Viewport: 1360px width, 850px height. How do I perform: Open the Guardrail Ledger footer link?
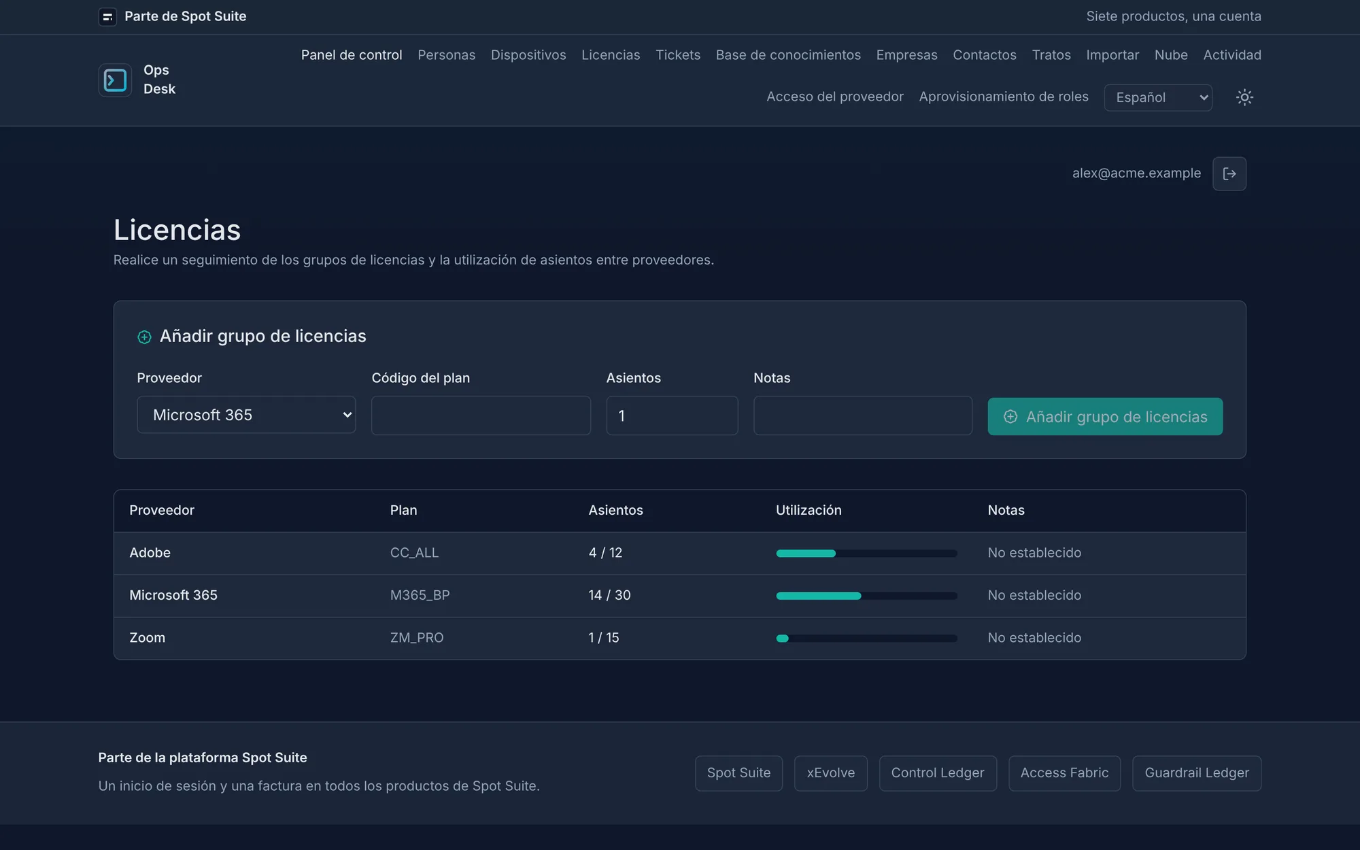tap(1197, 773)
